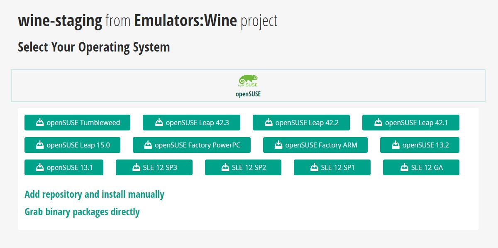The height and width of the screenshot is (248, 498).
Task: Open Add repository and install manually
Action: (95, 194)
